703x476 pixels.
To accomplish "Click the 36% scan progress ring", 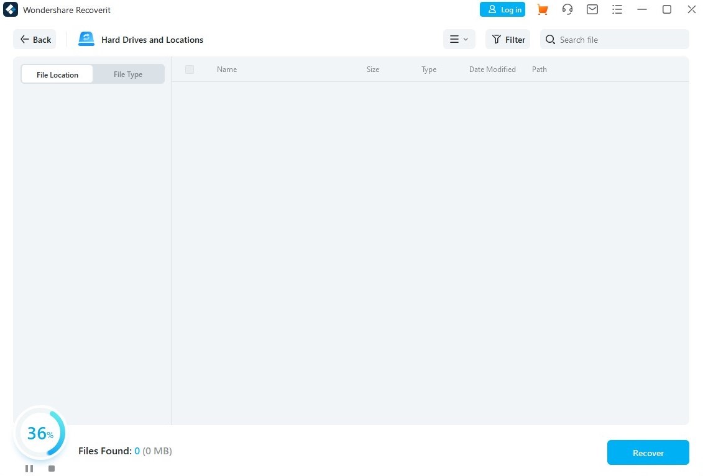I will (x=40, y=433).
